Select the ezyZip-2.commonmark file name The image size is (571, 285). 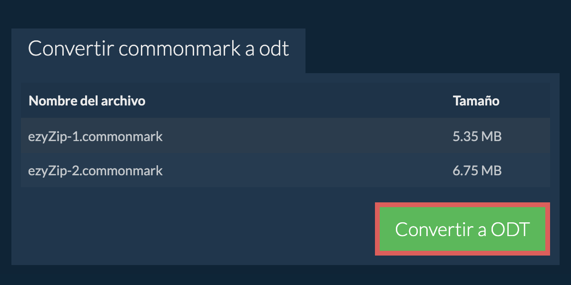[96, 171]
